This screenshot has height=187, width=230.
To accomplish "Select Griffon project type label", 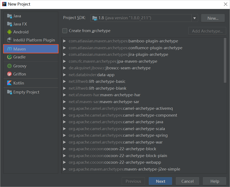I will [20, 74].
